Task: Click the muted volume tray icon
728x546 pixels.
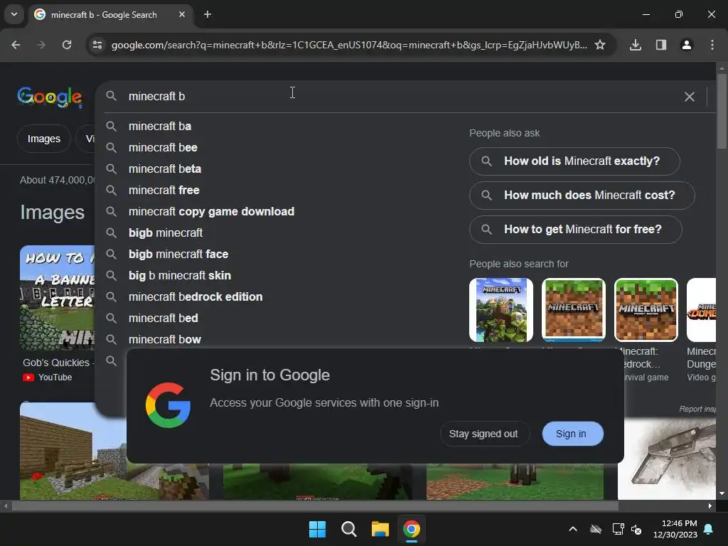Action: (636, 529)
